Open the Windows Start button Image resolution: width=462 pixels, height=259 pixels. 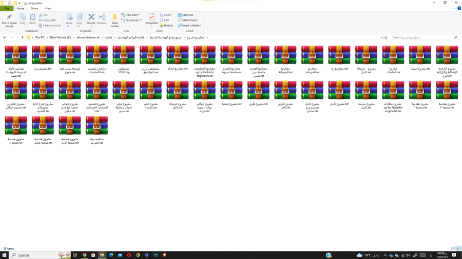tap(4, 255)
